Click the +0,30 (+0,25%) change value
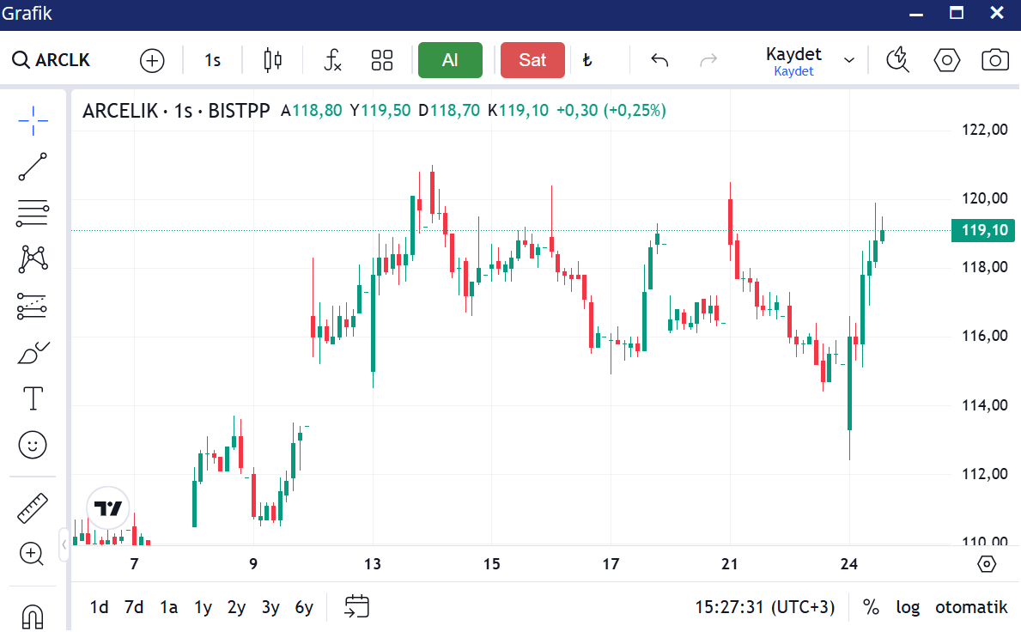Screen dimensions: 1021x632 click(611, 110)
